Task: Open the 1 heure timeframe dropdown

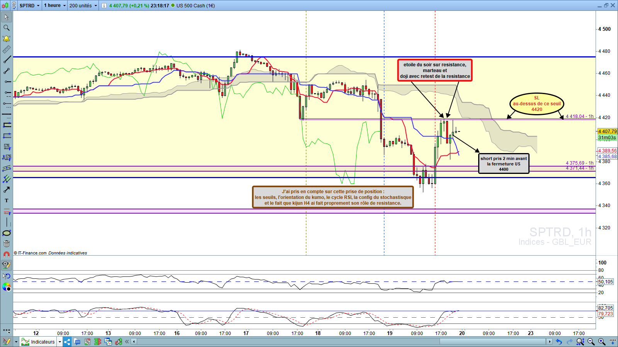Action: [x=55, y=5]
